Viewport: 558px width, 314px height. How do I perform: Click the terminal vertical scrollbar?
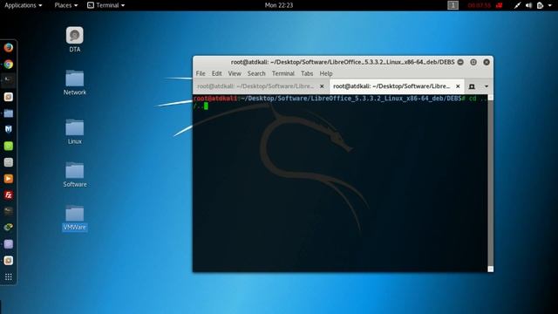tap(490, 183)
